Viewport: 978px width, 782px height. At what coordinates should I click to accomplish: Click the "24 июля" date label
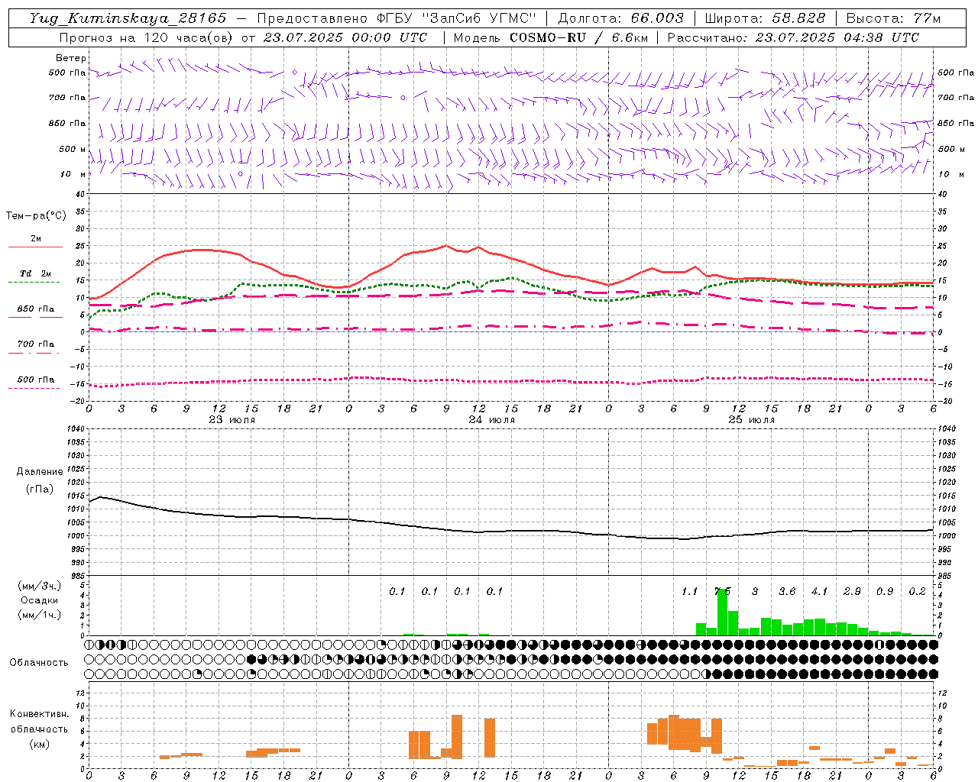(x=492, y=419)
